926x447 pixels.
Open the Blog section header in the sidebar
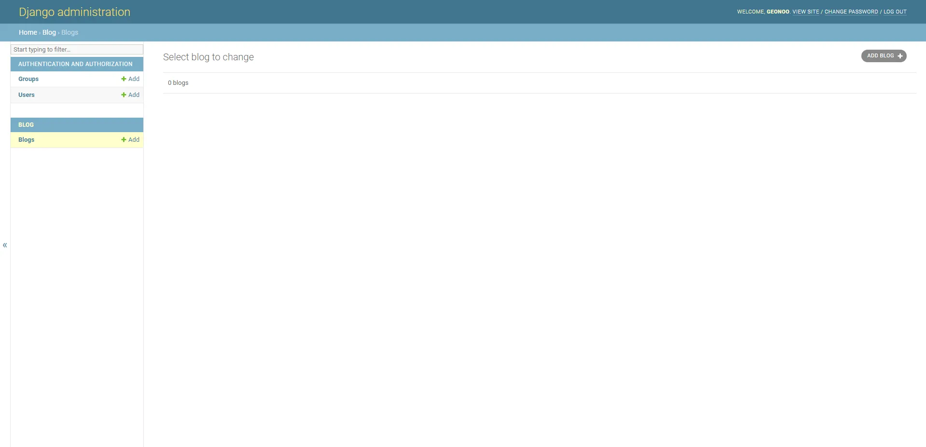pos(26,125)
